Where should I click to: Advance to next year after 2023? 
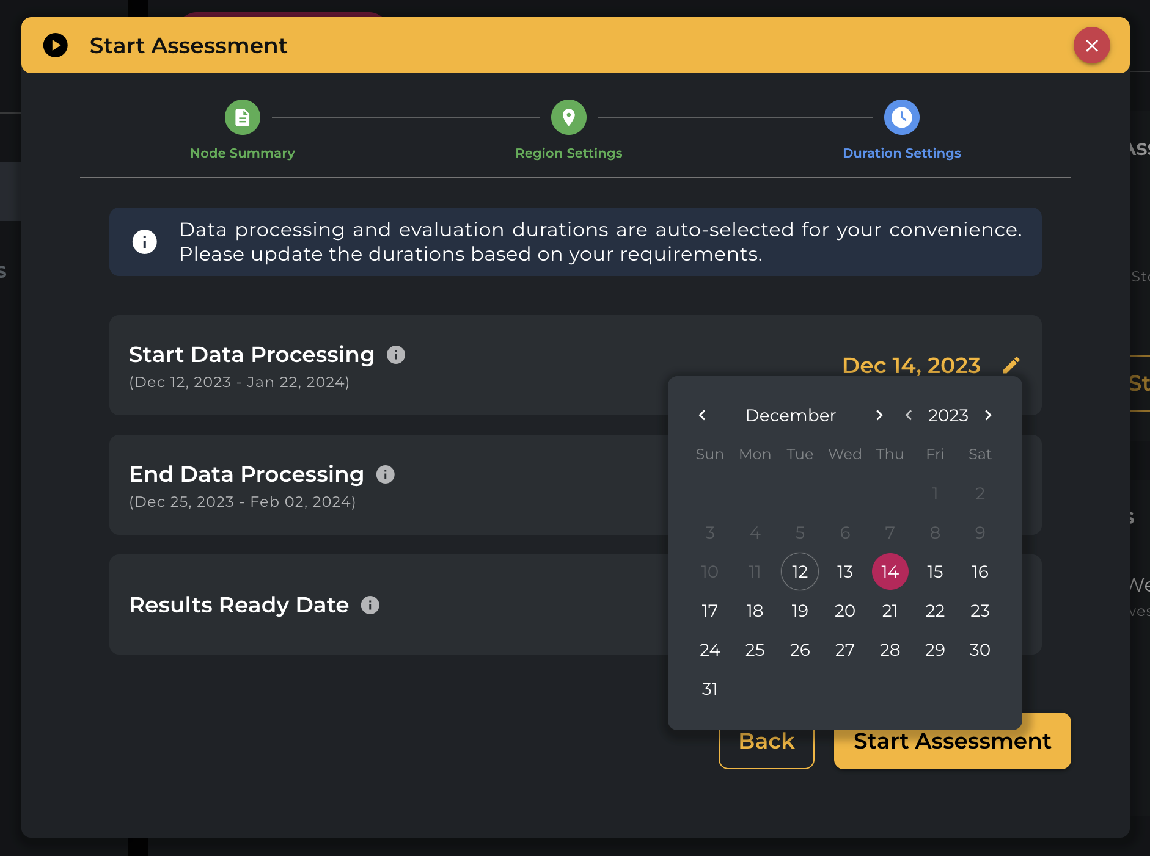tap(988, 415)
